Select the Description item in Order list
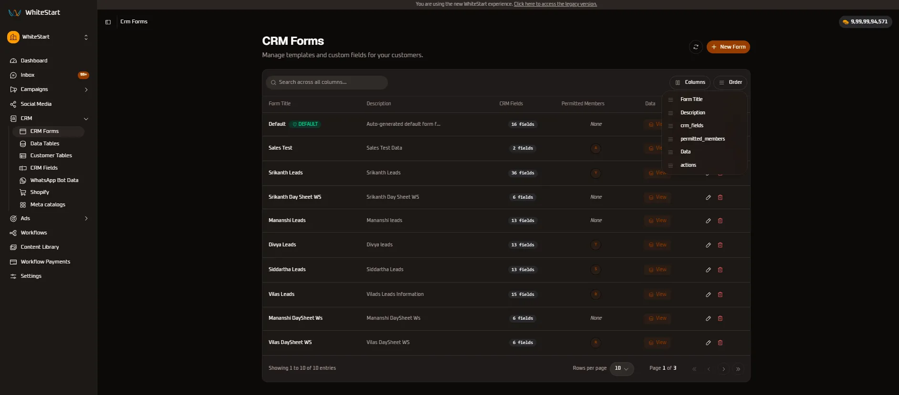This screenshot has width=899, height=395. pyautogui.click(x=692, y=113)
